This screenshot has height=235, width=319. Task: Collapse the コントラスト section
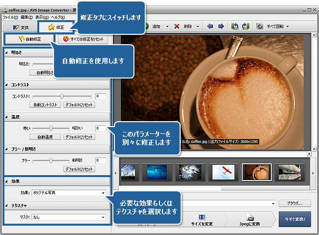click(6, 85)
